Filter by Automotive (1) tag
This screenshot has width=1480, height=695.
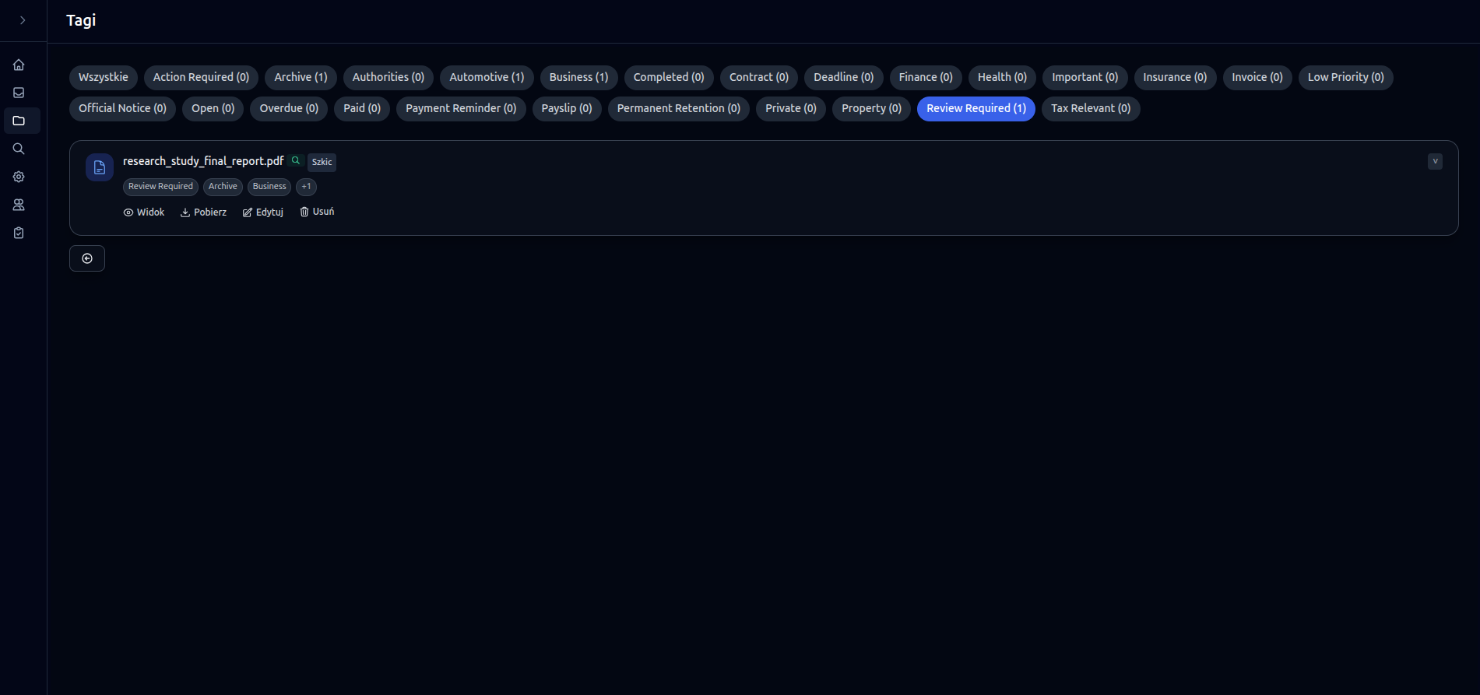487,77
